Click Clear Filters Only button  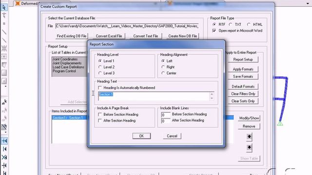click(x=243, y=94)
